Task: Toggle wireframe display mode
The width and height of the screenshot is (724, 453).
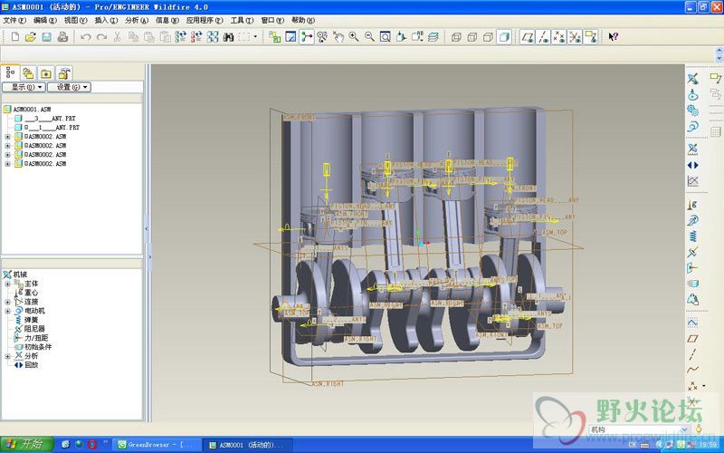Action: click(x=456, y=36)
